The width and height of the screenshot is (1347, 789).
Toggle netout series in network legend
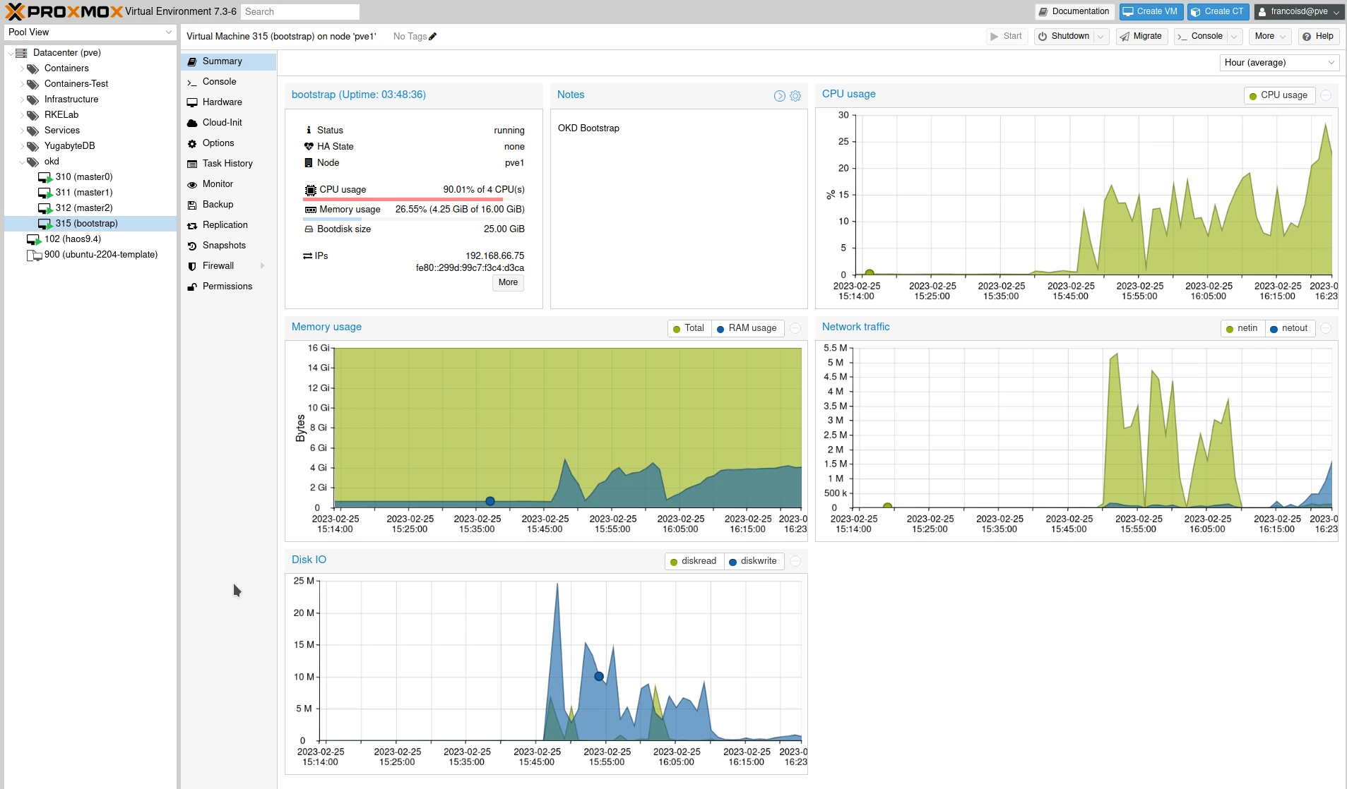[1289, 328]
